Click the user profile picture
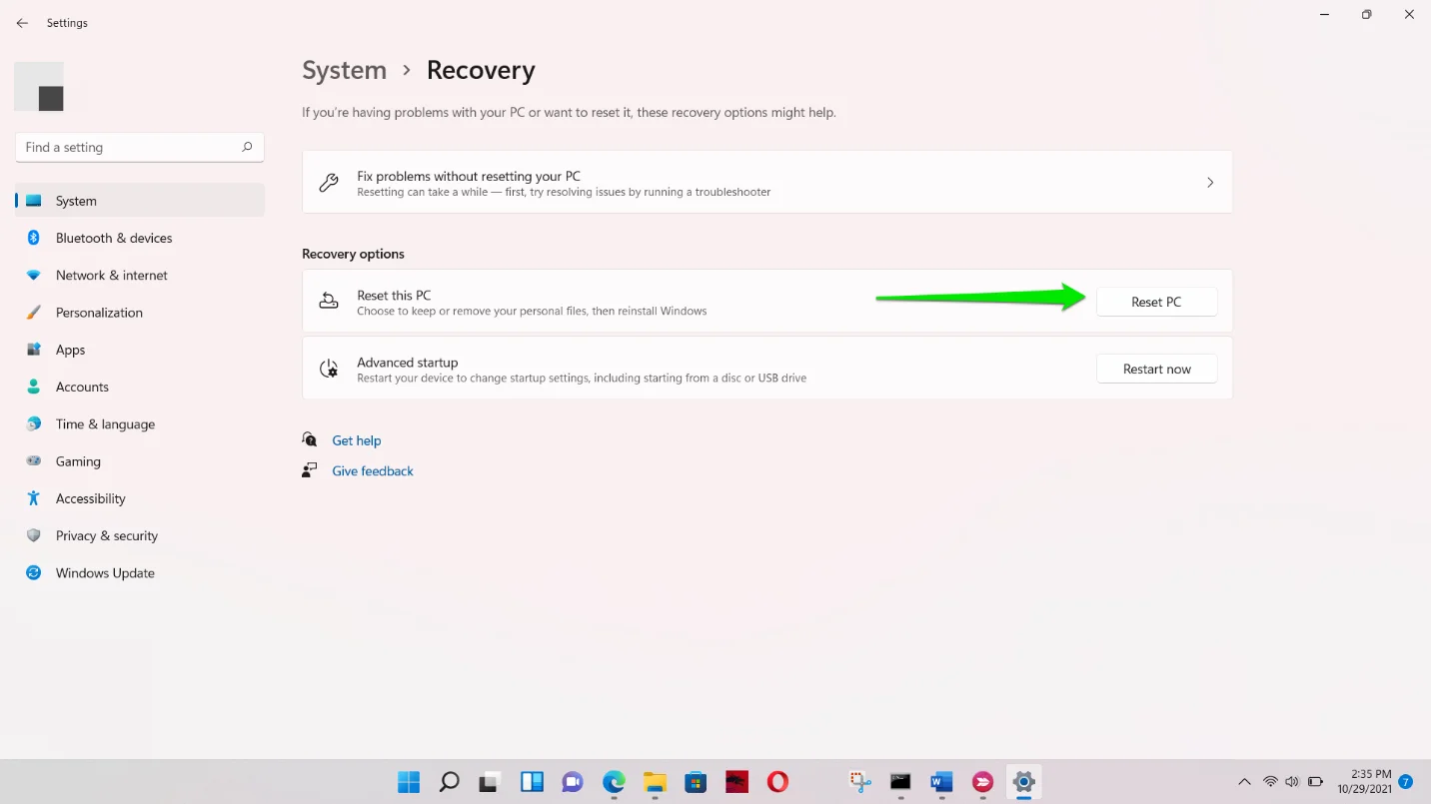Viewport: 1431px width, 804px height. [39, 87]
